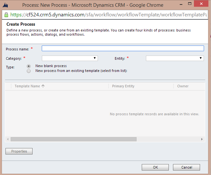211x175 pixels.
Task: Open the Entity dropdown
Action: pos(175,58)
